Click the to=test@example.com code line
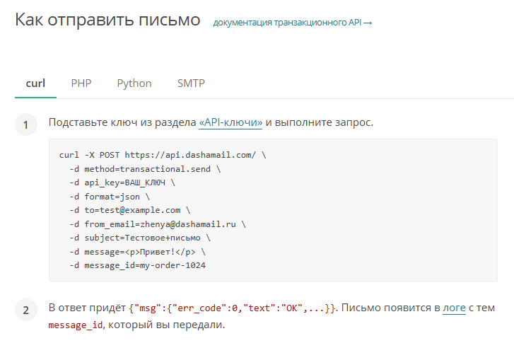The width and height of the screenshot is (514, 348). tap(130, 210)
